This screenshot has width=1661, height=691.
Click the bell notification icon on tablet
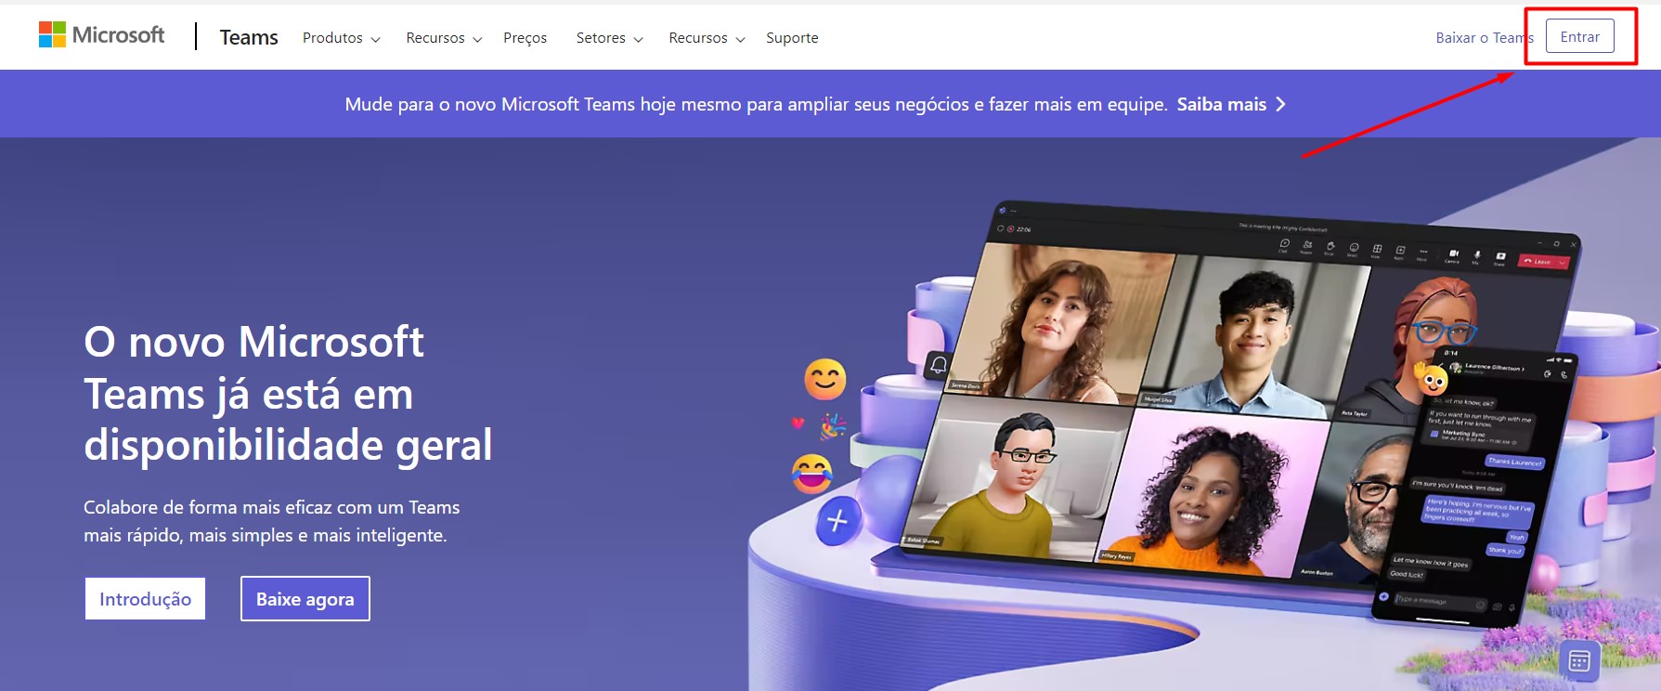click(939, 365)
